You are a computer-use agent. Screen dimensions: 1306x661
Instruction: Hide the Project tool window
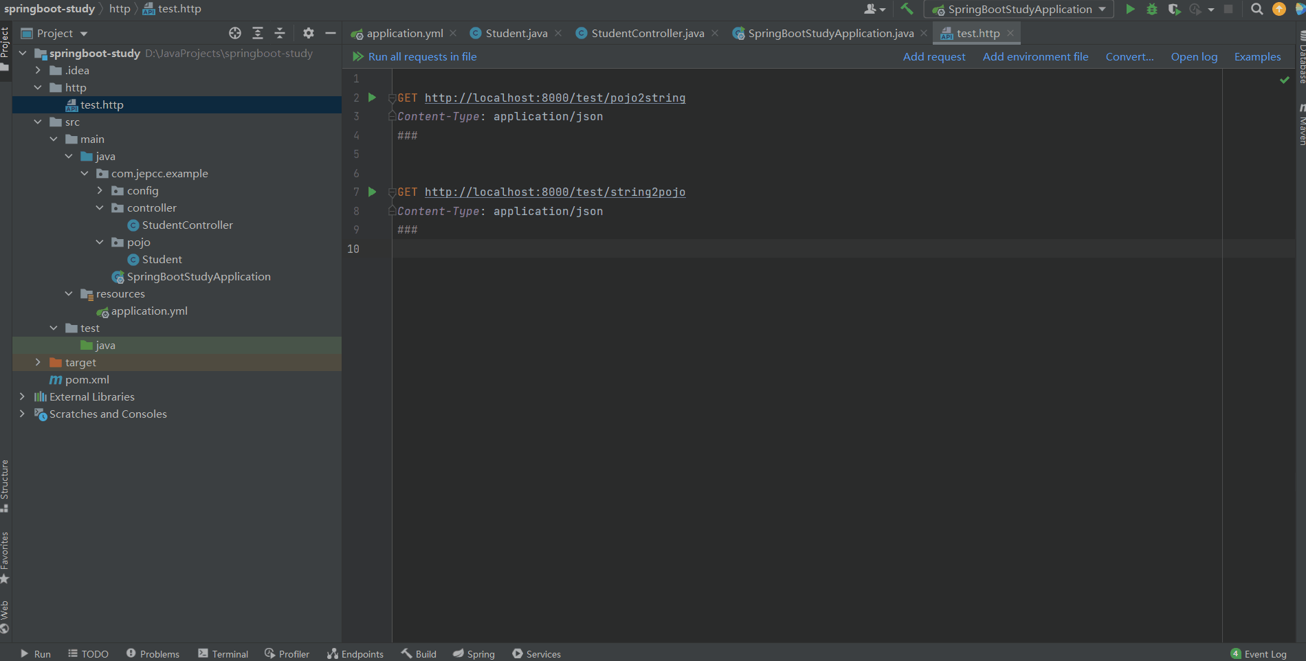[x=331, y=33]
